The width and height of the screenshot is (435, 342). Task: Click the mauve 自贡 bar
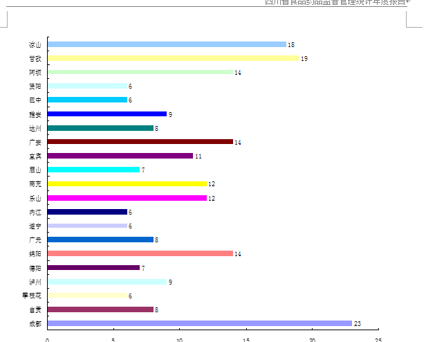pos(100,309)
